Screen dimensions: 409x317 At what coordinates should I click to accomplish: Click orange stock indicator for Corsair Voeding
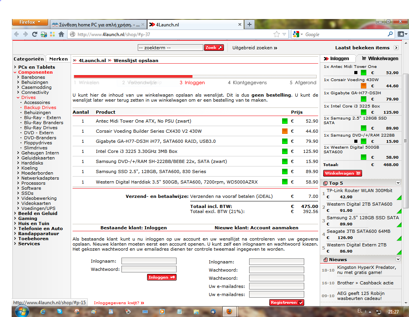point(284,131)
